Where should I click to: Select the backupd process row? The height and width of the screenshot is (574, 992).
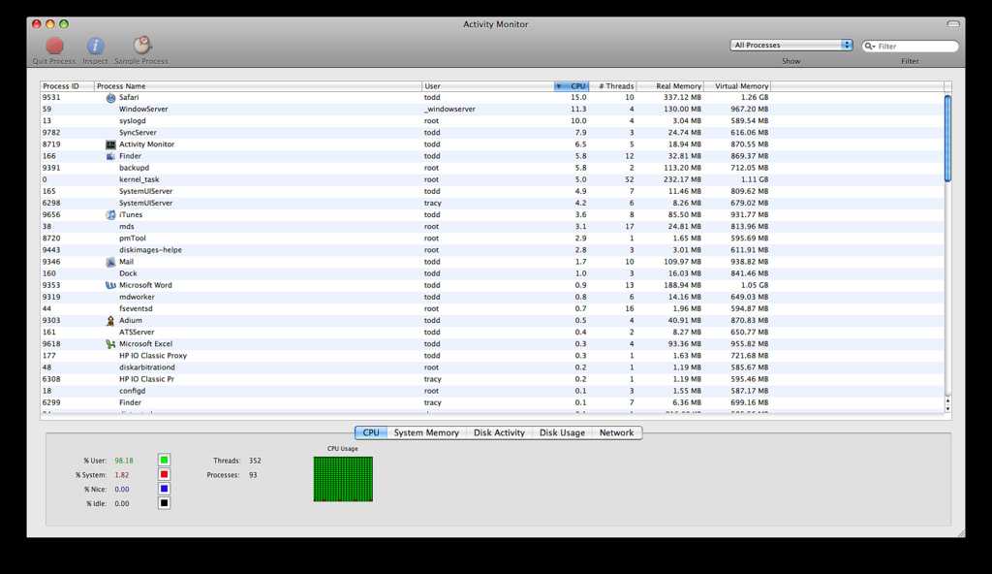point(492,168)
